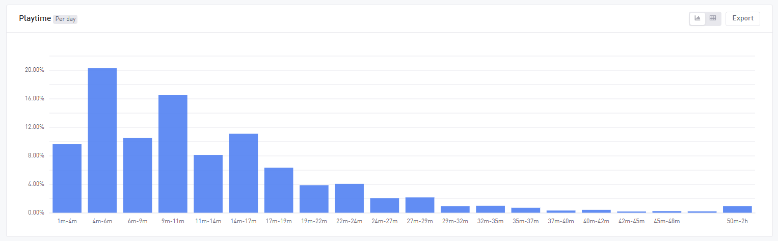Click the 22m-24m bar
Image resolution: width=778 pixels, height=241 pixels.
tap(349, 198)
